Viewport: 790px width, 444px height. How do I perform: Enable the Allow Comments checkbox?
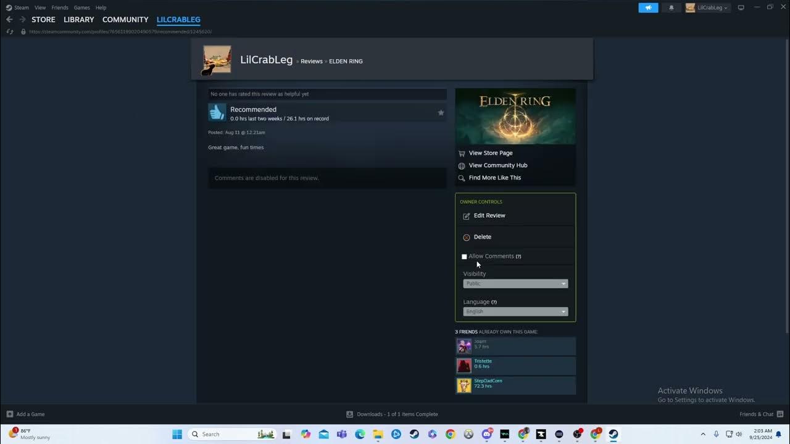[x=464, y=257]
